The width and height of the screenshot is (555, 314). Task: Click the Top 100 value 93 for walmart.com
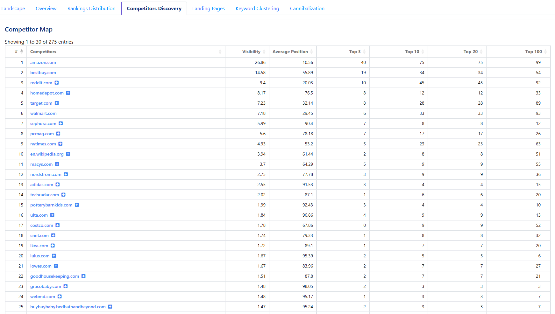(x=538, y=113)
